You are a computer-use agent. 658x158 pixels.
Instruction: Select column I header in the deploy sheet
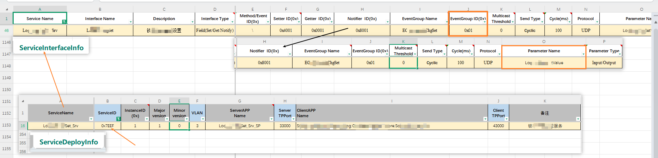click(392, 101)
